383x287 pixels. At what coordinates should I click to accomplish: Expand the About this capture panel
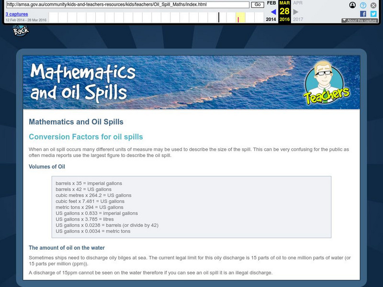362,20
